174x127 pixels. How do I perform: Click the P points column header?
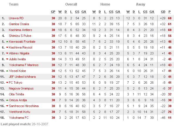169,12
